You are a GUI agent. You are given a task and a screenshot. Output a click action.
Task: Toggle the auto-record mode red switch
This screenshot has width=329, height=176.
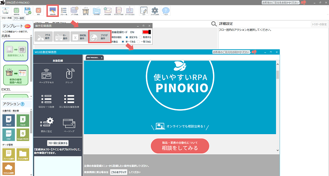pos(146,32)
